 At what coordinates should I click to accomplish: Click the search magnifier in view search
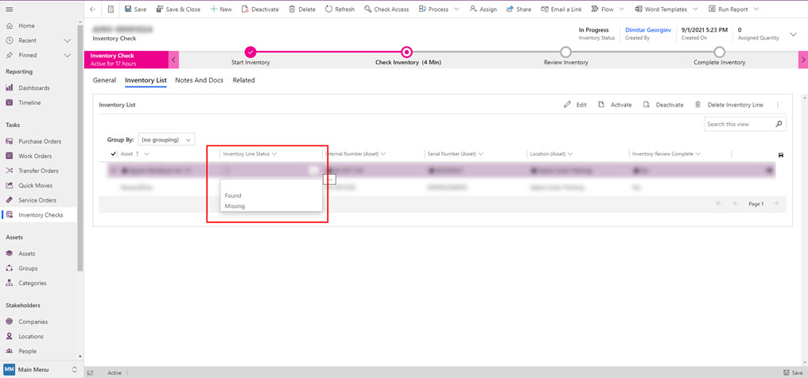pyautogui.click(x=779, y=124)
